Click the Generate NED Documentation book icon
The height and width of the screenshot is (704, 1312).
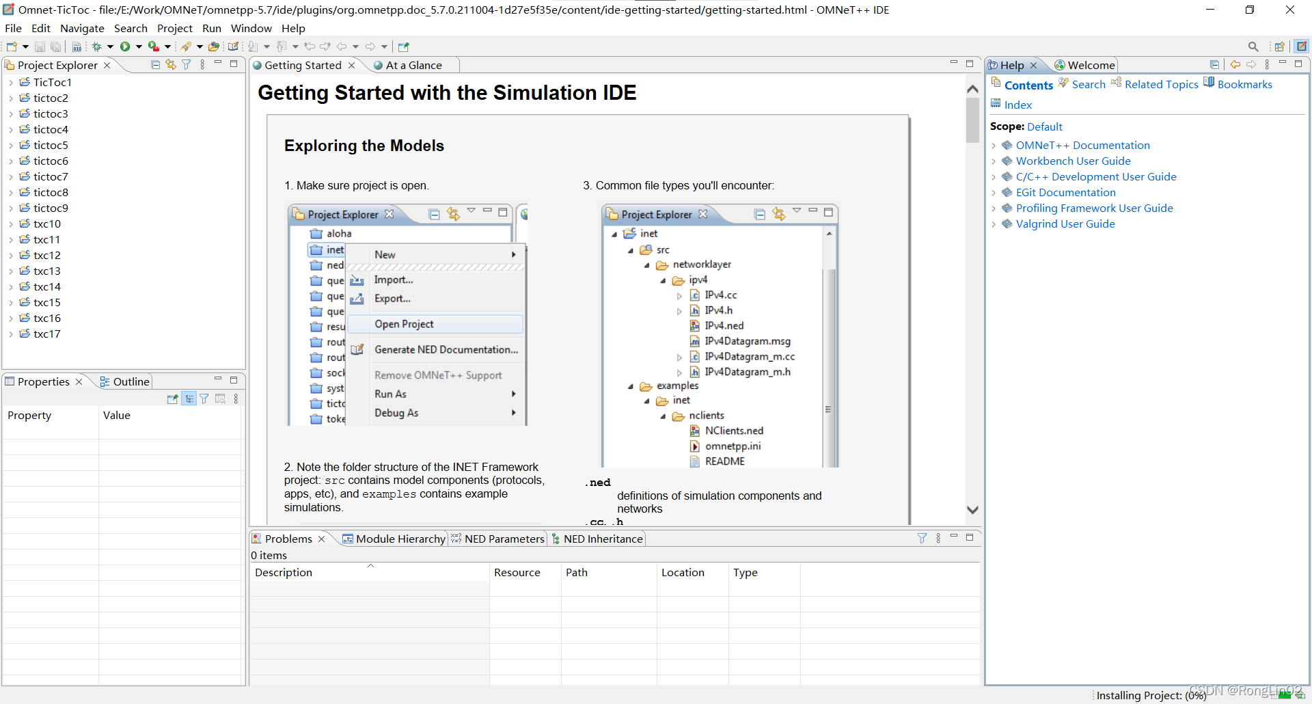233,46
